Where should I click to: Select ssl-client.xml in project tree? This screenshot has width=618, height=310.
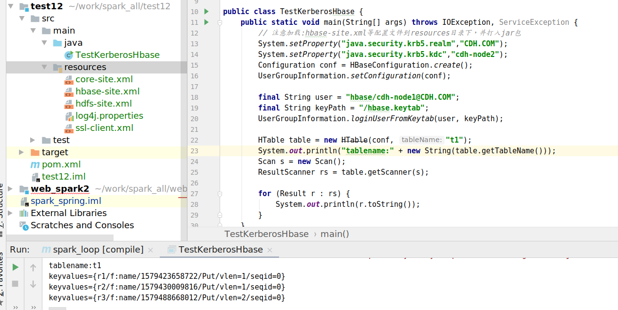click(104, 128)
